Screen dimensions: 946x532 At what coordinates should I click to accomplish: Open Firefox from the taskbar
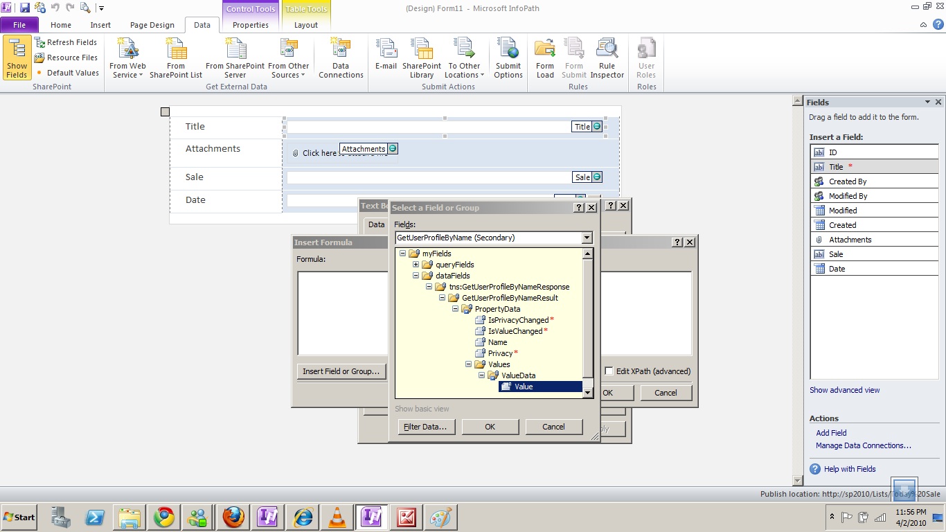[x=233, y=517]
